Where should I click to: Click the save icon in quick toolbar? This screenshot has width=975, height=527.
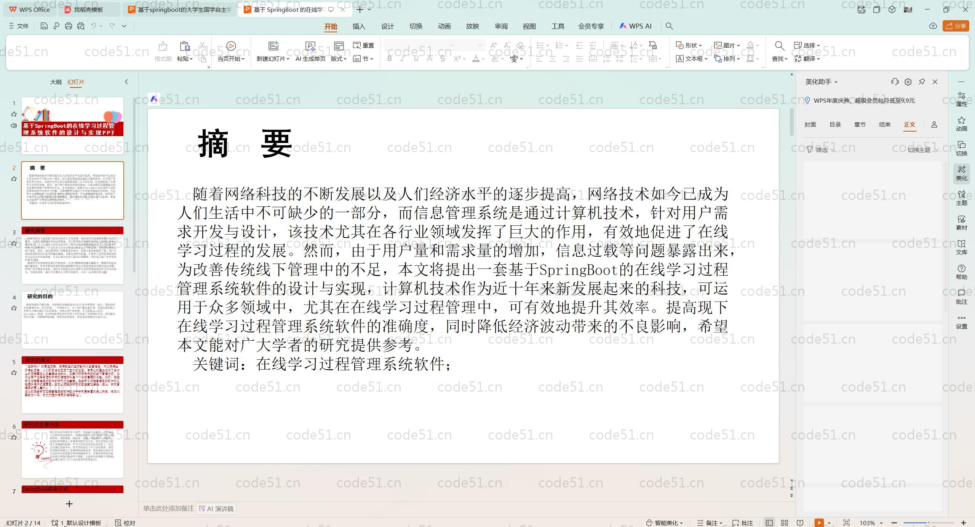44,26
